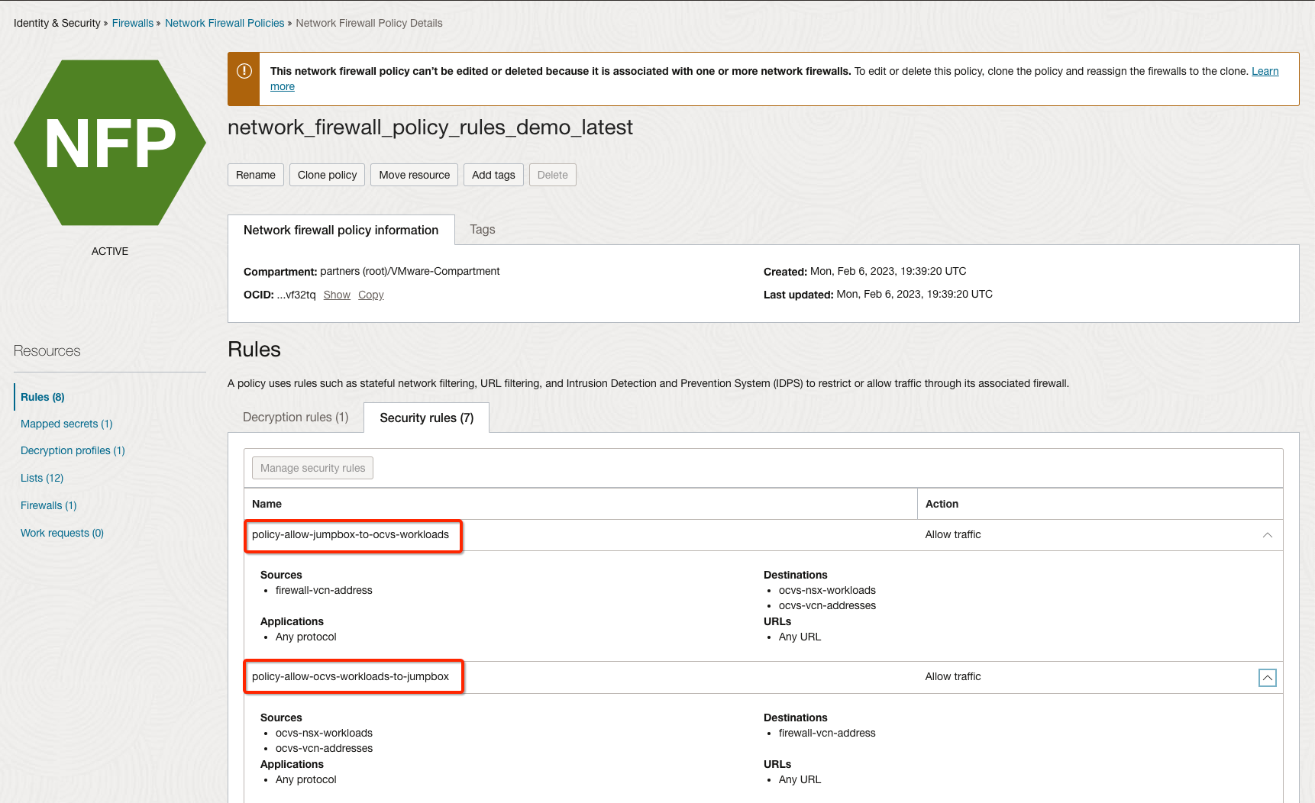Image resolution: width=1315 pixels, height=803 pixels.
Task: Open Mapped secrets in the sidebar
Action: tap(66, 424)
